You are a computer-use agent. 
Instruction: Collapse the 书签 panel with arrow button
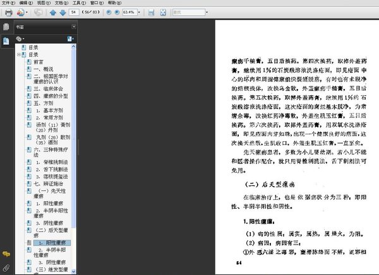74,26
